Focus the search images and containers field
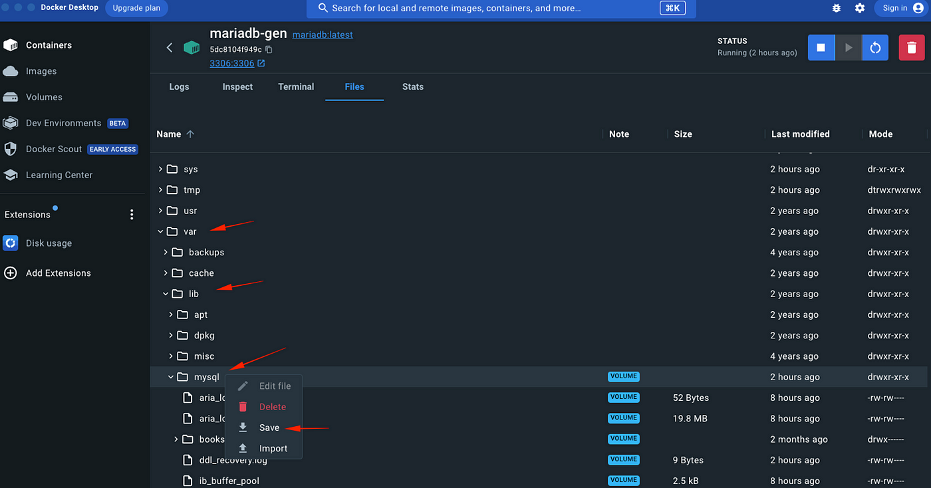 (x=501, y=8)
